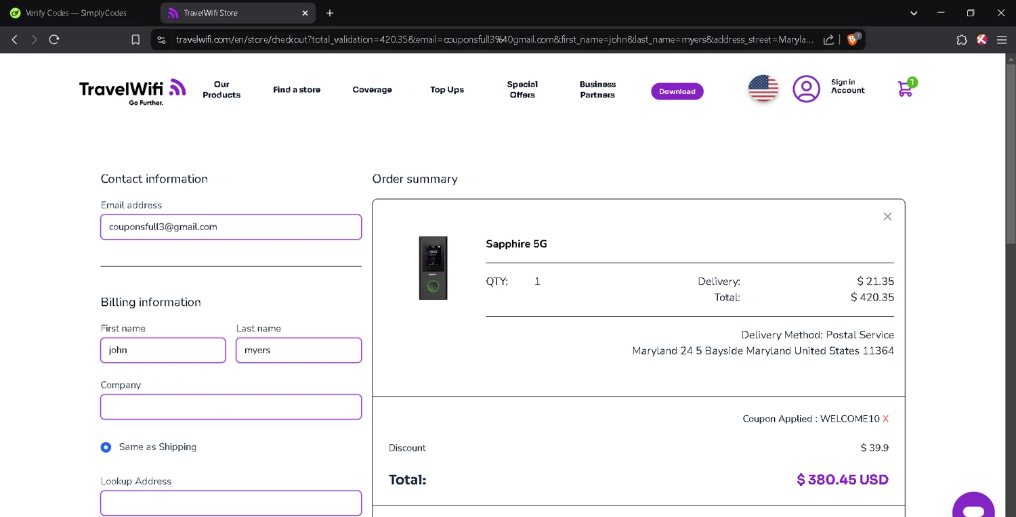
Task: Close the TravelWifi Store tab
Action: [x=305, y=13]
